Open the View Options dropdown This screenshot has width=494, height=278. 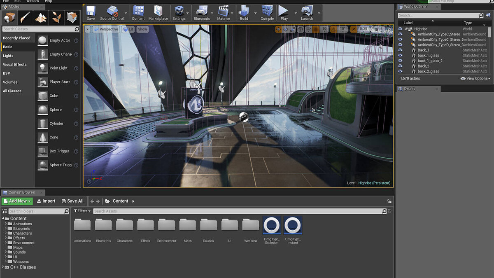[475, 78]
